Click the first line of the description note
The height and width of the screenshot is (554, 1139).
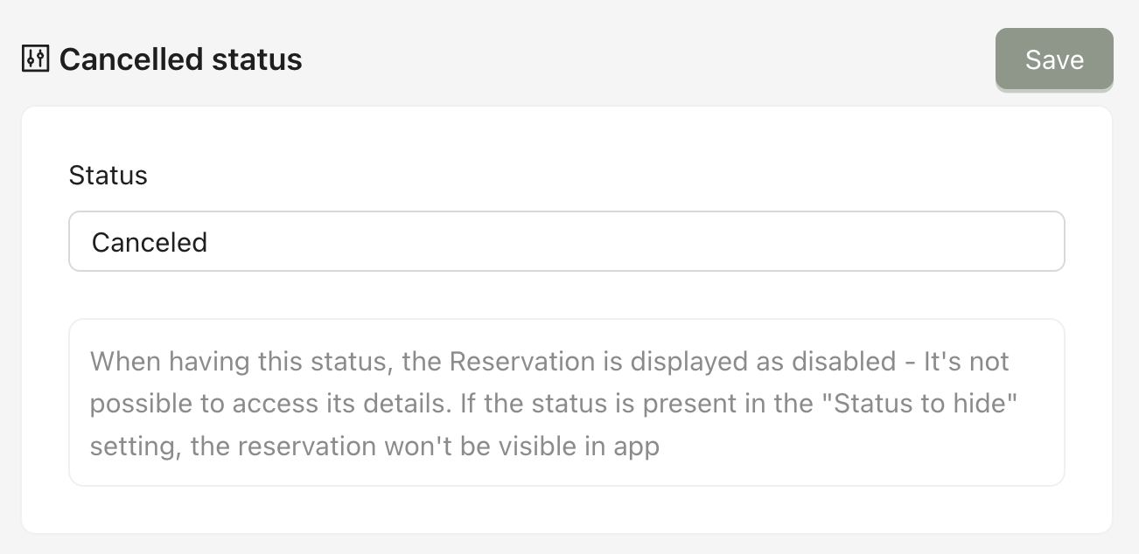click(549, 361)
